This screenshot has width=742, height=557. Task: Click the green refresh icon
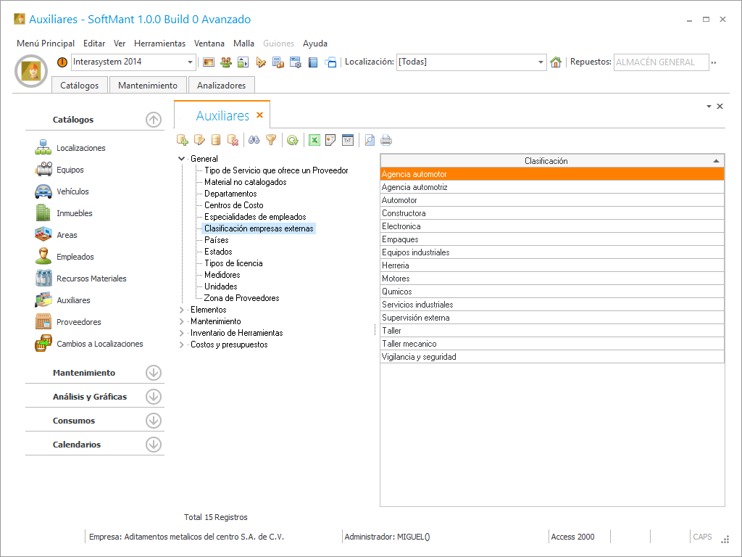tap(292, 140)
